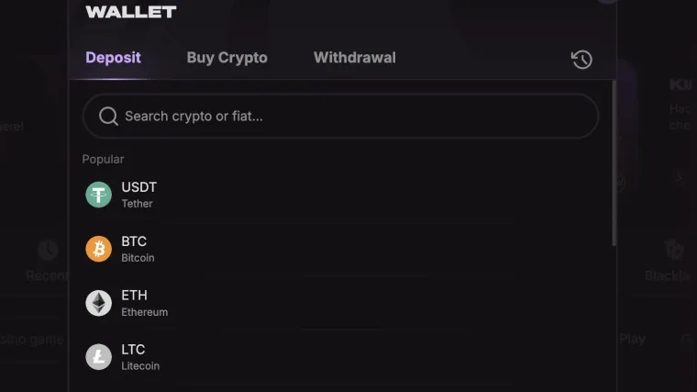The image size is (697, 392).
Task: Click the Ethereum name text
Action: pos(144,312)
